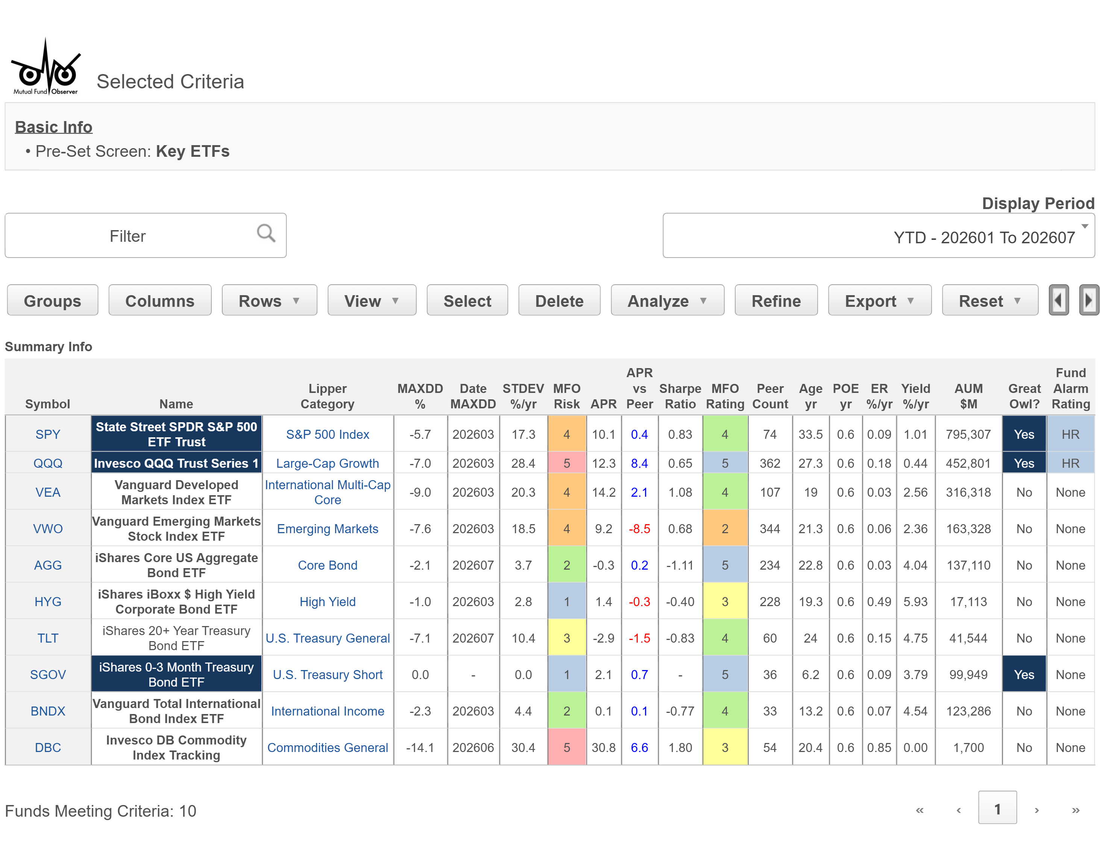Expand the Analyze dropdown menu
The width and height of the screenshot is (1100, 843).
pos(667,300)
